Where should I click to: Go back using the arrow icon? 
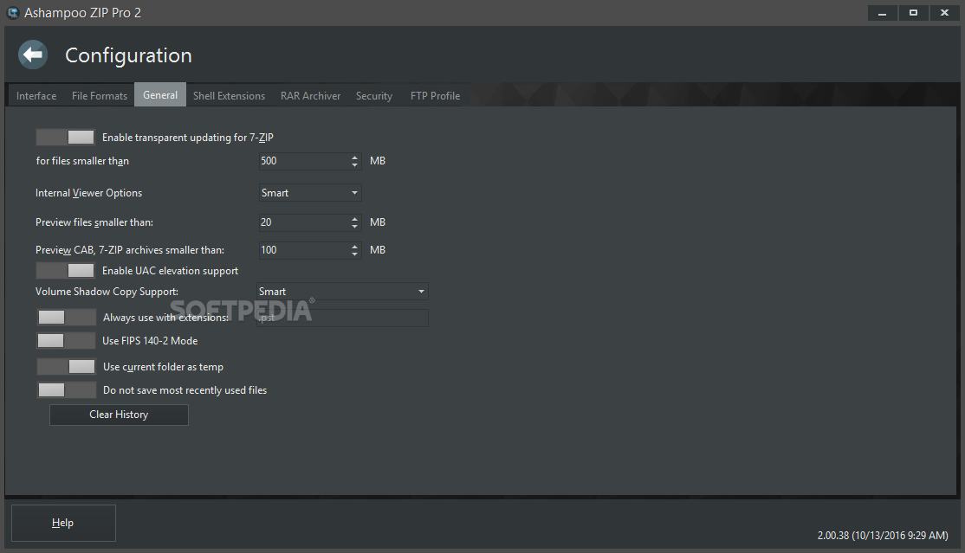(33, 55)
